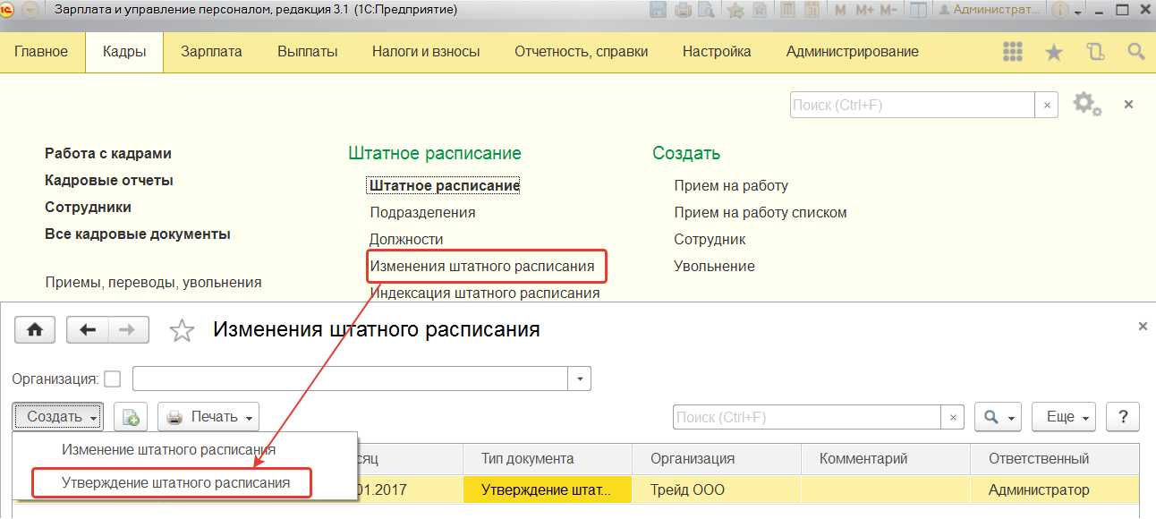1156x519 pixels.
Task: Click the Организация input field
Action: [x=351, y=379]
